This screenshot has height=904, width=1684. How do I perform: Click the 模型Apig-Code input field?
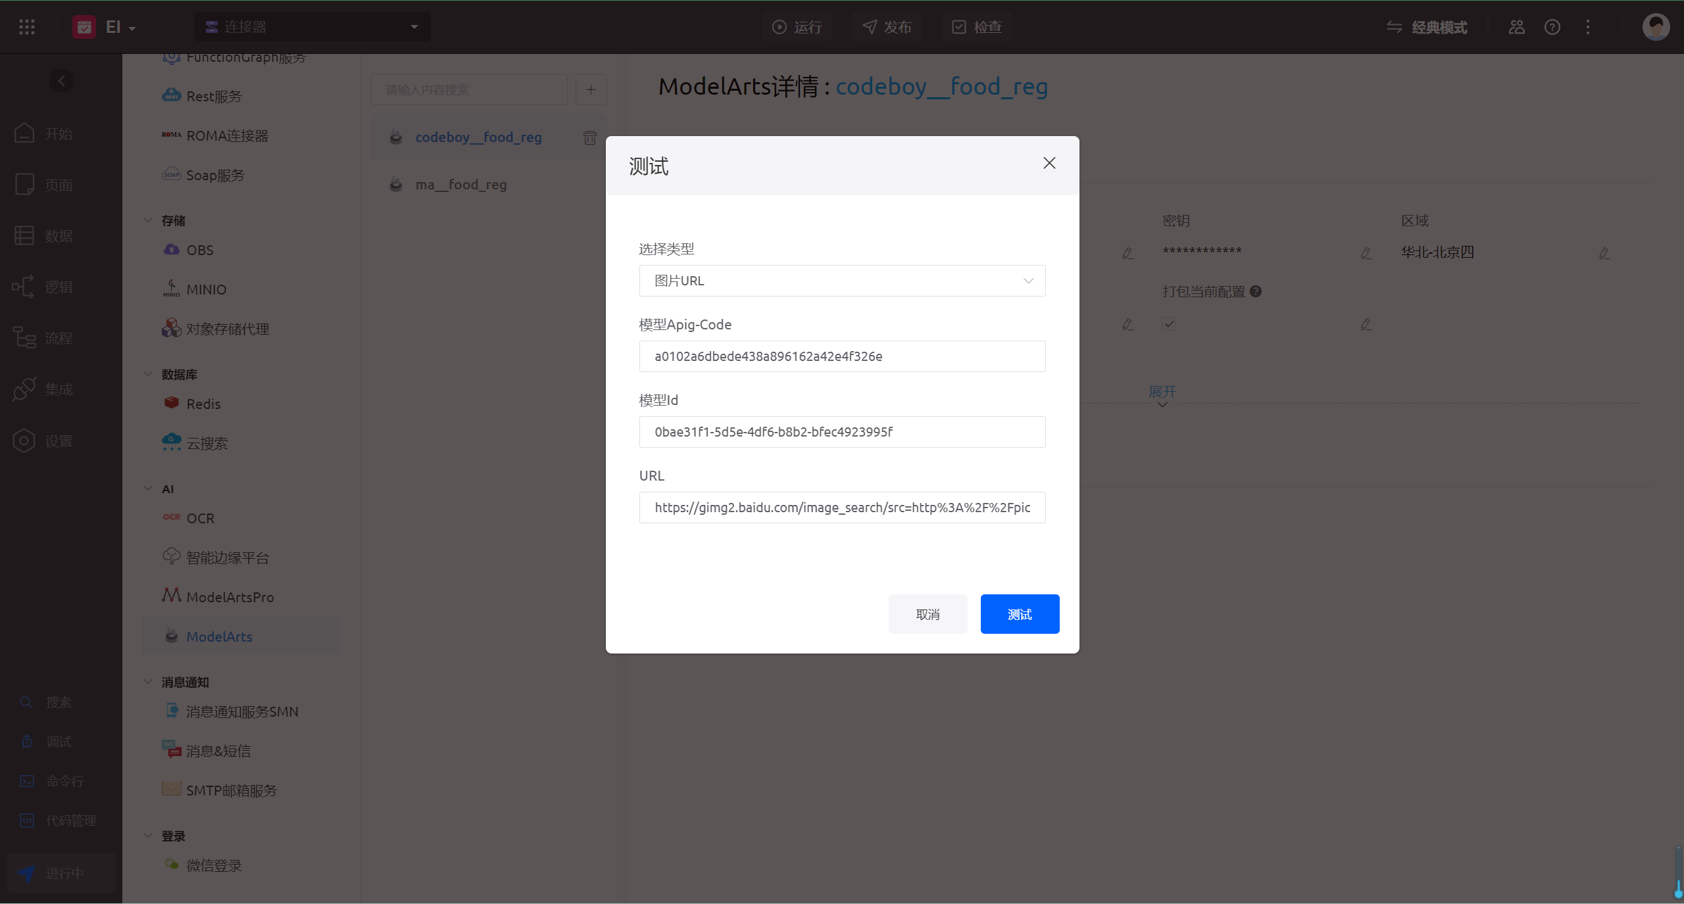(x=842, y=356)
